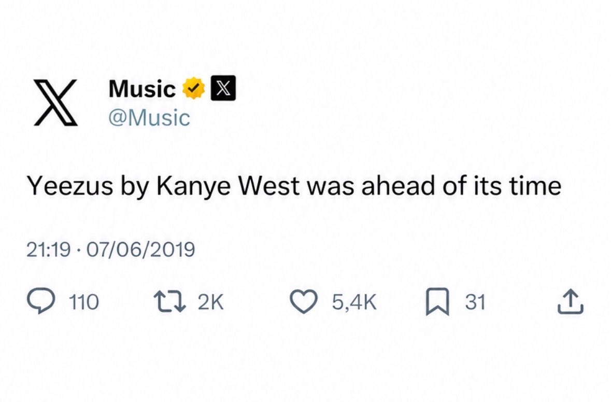Open replies with the speech bubble icon
This screenshot has height=402, width=611.
(x=40, y=302)
